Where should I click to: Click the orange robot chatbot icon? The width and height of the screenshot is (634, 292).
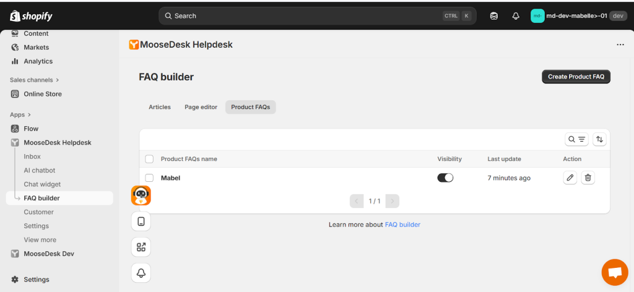141,195
